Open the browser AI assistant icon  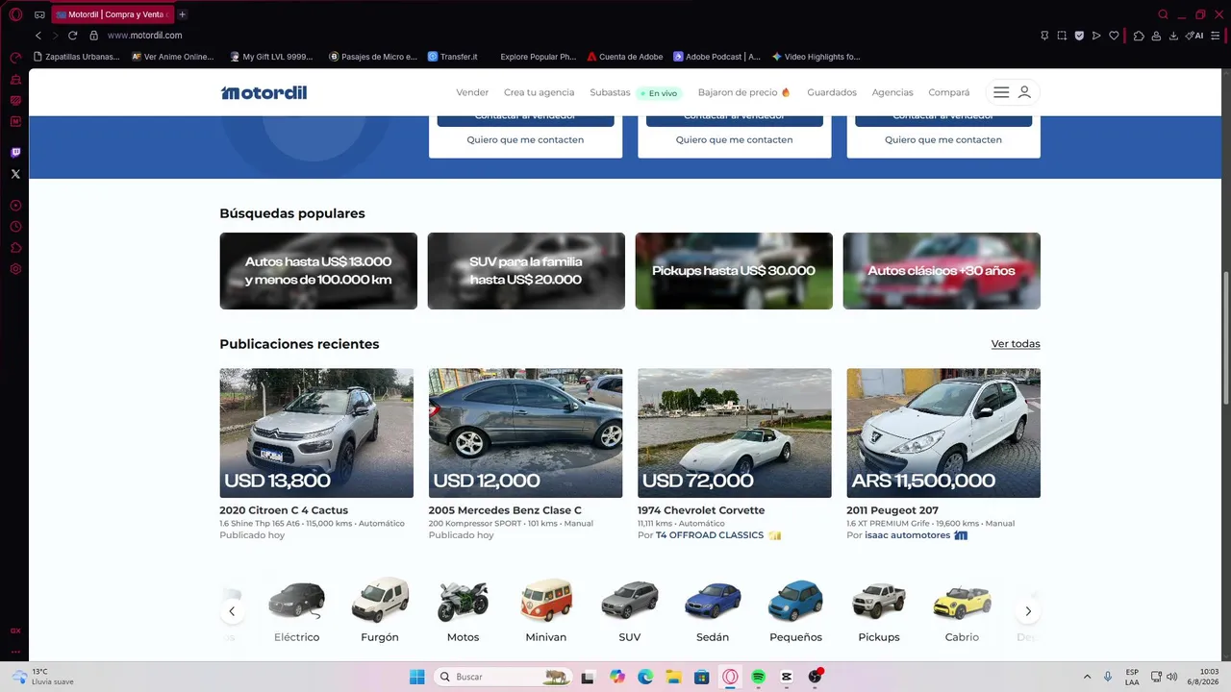point(1194,36)
